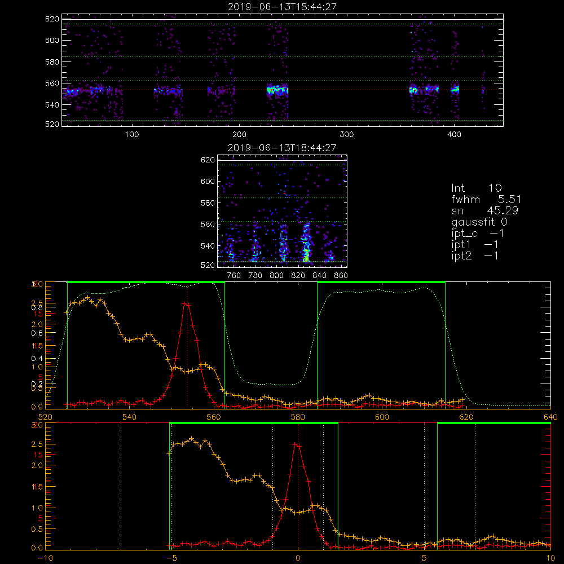Image resolution: width=564 pixels, height=564 pixels.
Task: Click x-axis tick label 840 of middle image
Action: coord(319,276)
